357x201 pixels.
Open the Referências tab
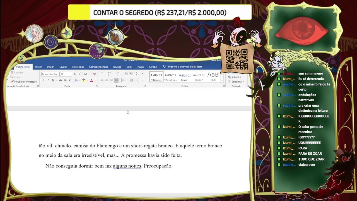(78, 67)
